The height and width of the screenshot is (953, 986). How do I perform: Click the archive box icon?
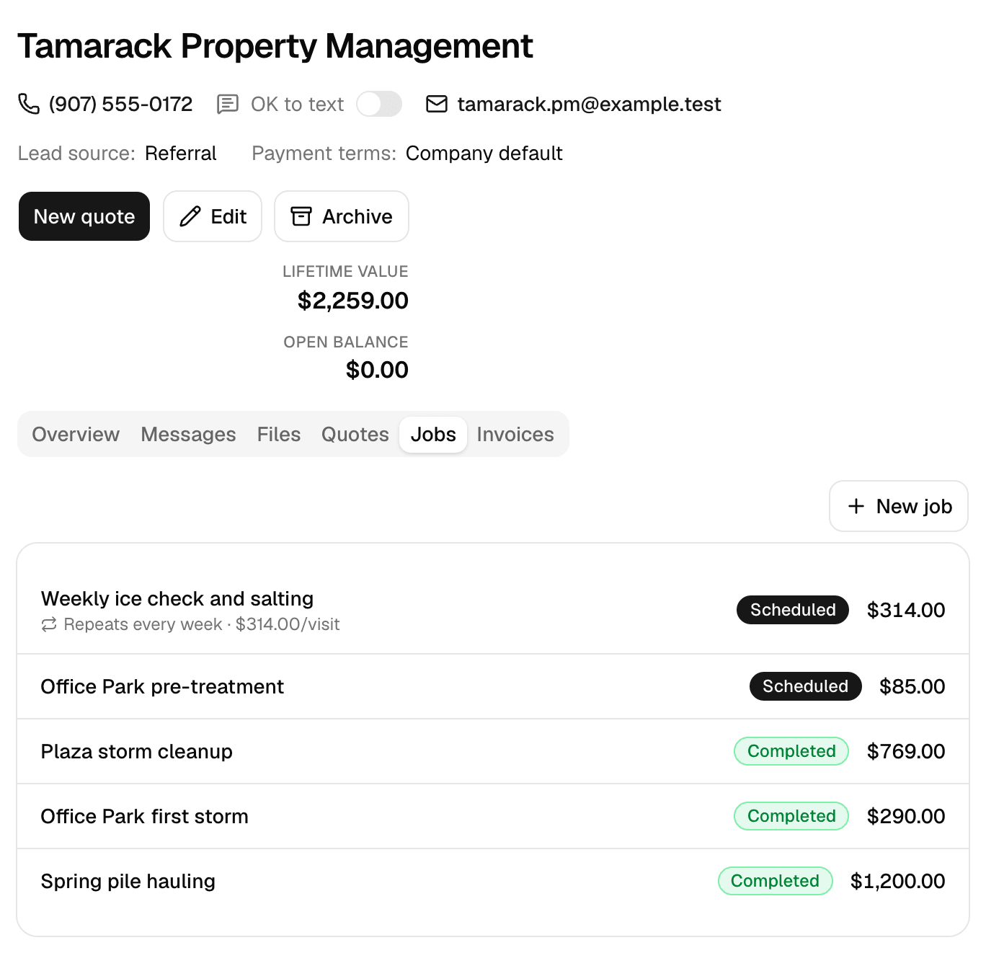pos(301,216)
